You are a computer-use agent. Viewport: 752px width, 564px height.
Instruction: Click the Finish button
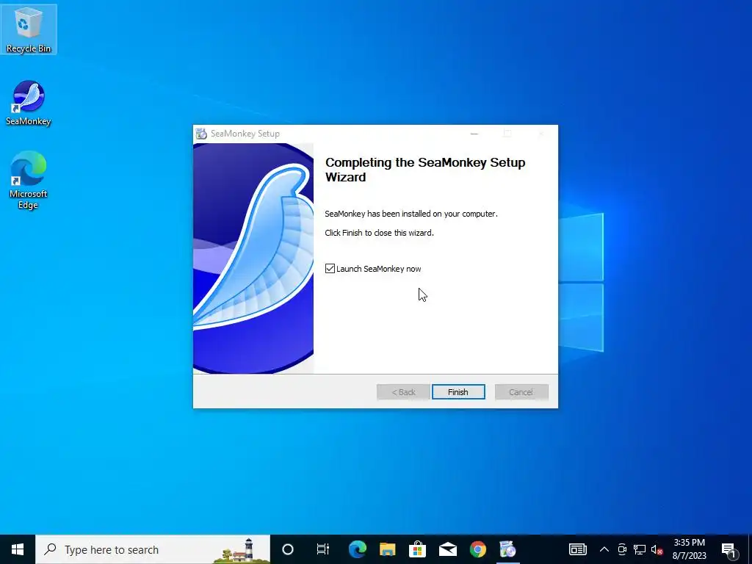tap(458, 392)
